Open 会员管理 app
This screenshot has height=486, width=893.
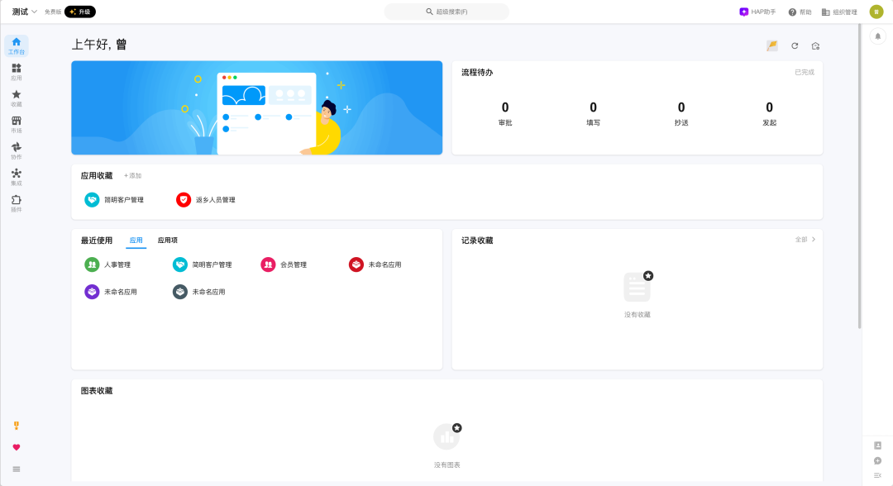coord(284,264)
